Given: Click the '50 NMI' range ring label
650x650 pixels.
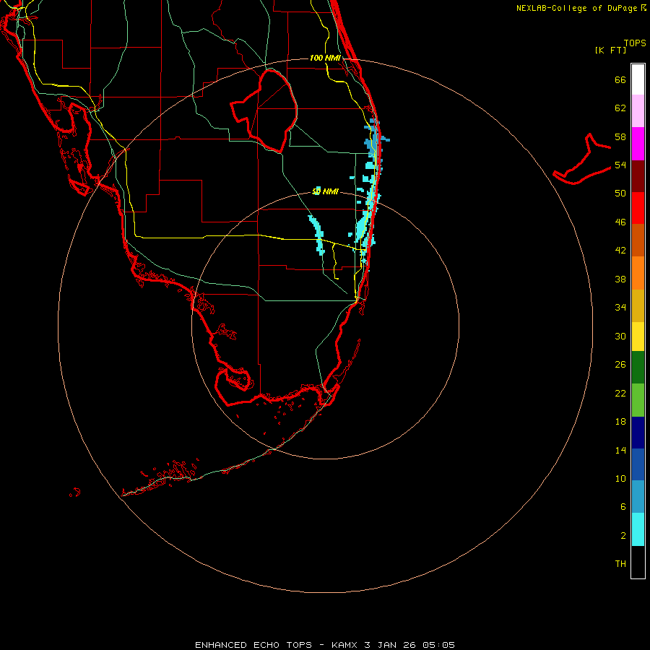Looking at the screenshot, I should [325, 191].
